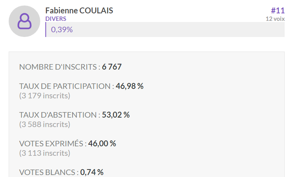Select the 46,98 % participation figure
This screenshot has width=289, height=177.
130,86
